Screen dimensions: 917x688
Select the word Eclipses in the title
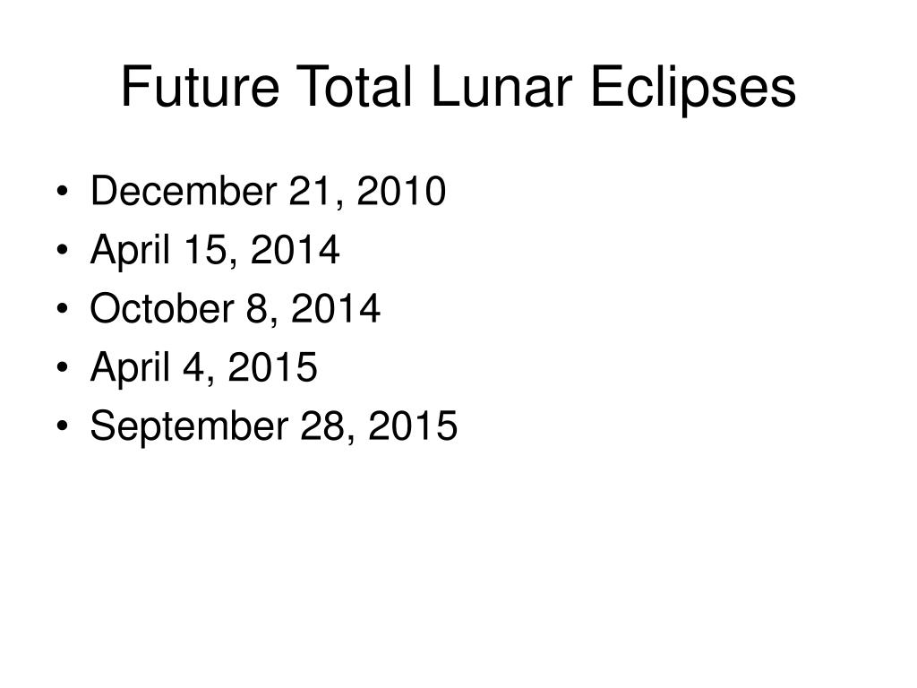coord(694,89)
